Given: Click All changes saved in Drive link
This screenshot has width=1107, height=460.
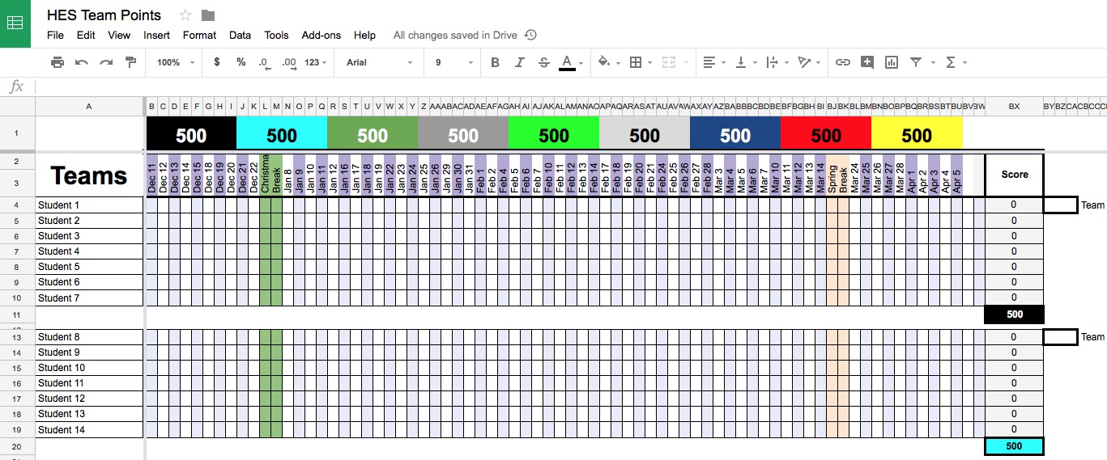Looking at the screenshot, I should tap(456, 36).
